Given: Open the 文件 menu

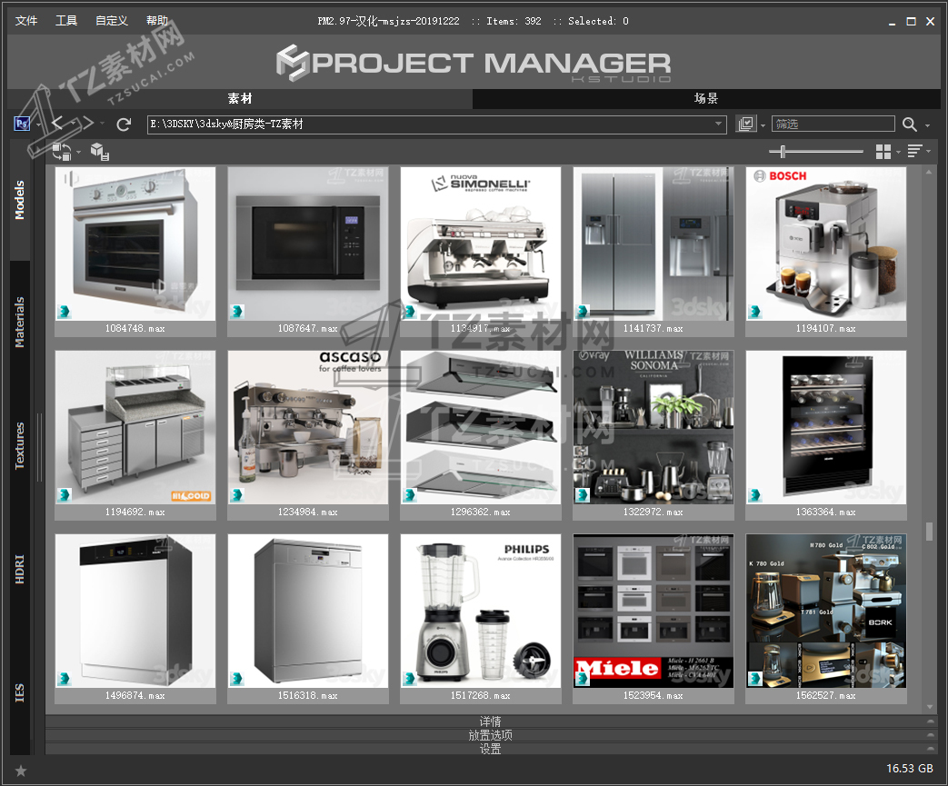Looking at the screenshot, I should coord(26,21).
